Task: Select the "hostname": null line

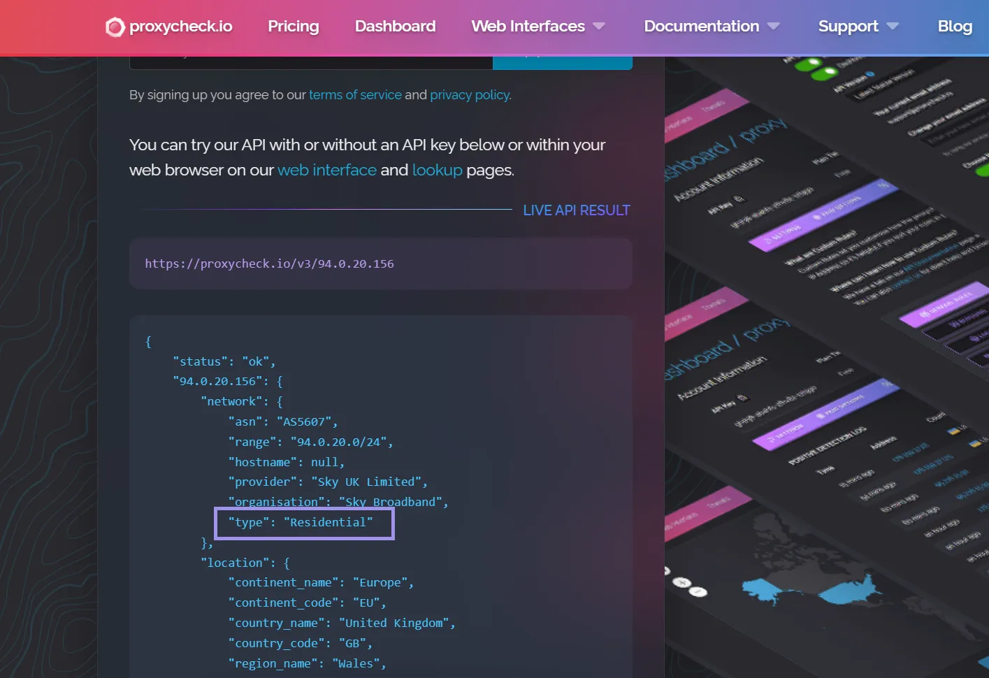Action: (287, 462)
